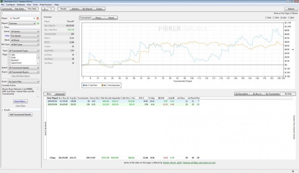
Task: Click the More Filters button
Action: click(21, 101)
